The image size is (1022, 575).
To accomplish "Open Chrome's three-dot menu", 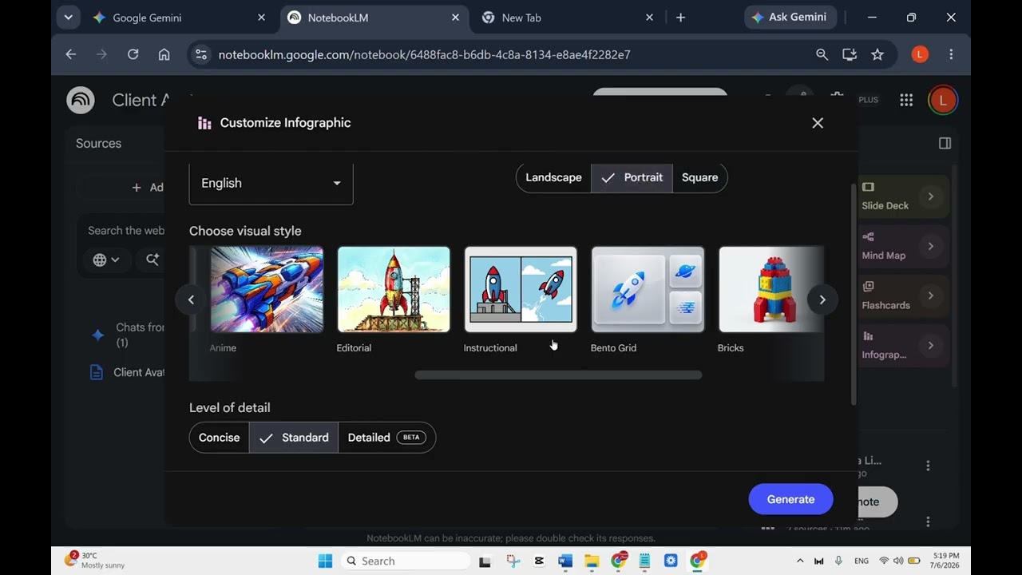I will (951, 54).
